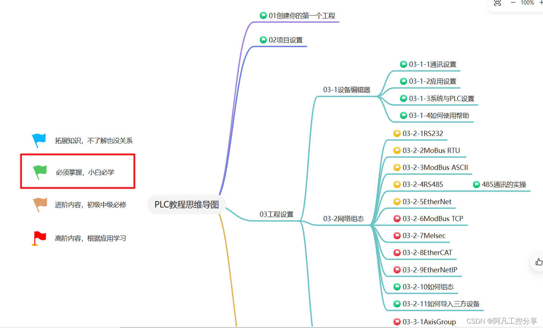543x328 pixels.
Task: Click the green flag beside 03-1-3系统与PLC设置
Action: [x=403, y=98]
